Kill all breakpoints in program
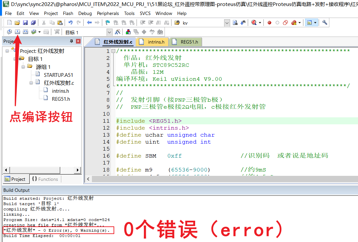The image size is (358, 242). click(x=294, y=22)
